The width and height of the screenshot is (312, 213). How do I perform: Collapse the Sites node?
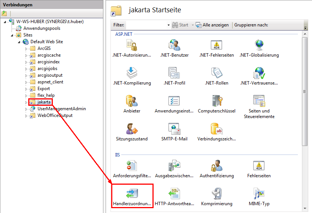12,35
